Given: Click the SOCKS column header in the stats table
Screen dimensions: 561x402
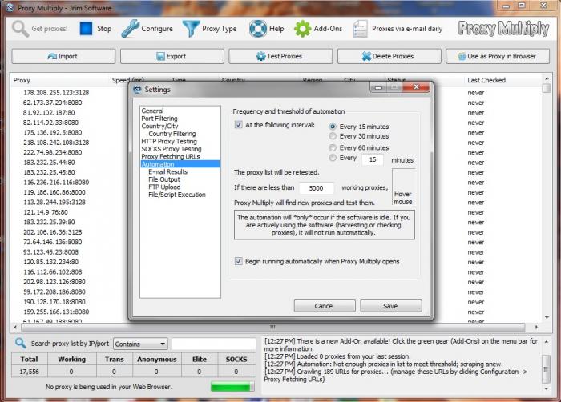Looking at the screenshot, I should point(236,359).
